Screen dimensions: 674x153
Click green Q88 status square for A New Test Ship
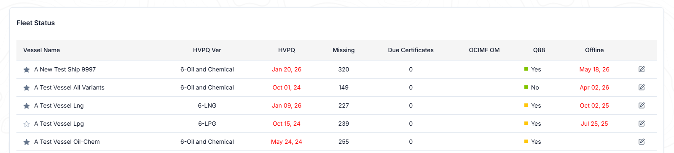pos(526,69)
